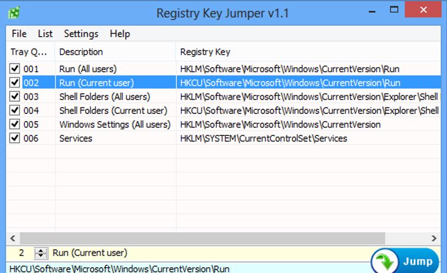
Task: Sort by the Description column header
Action: pyautogui.click(x=115, y=52)
